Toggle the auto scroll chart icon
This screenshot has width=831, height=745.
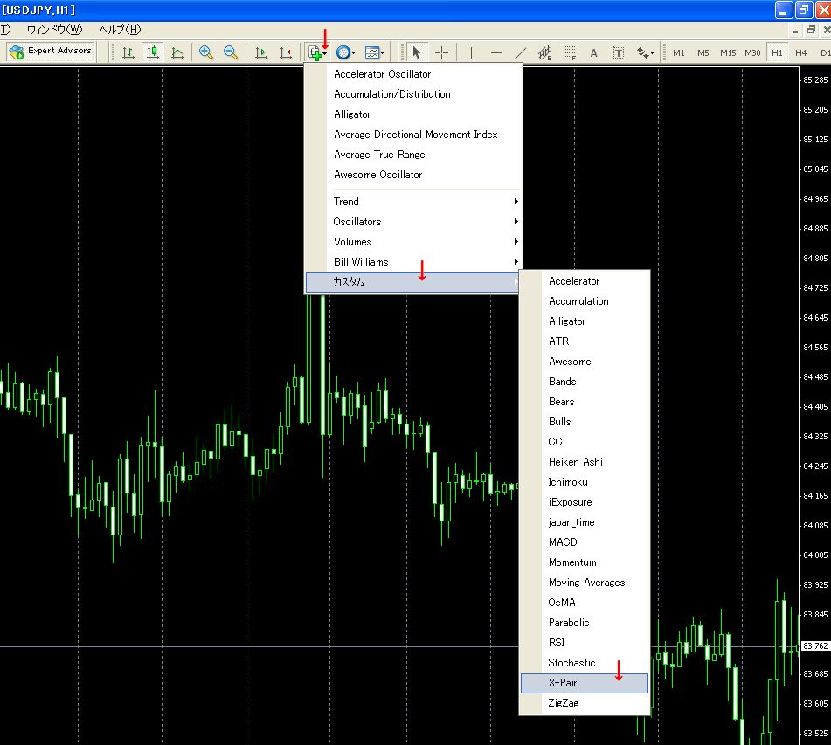tap(260, 52)
